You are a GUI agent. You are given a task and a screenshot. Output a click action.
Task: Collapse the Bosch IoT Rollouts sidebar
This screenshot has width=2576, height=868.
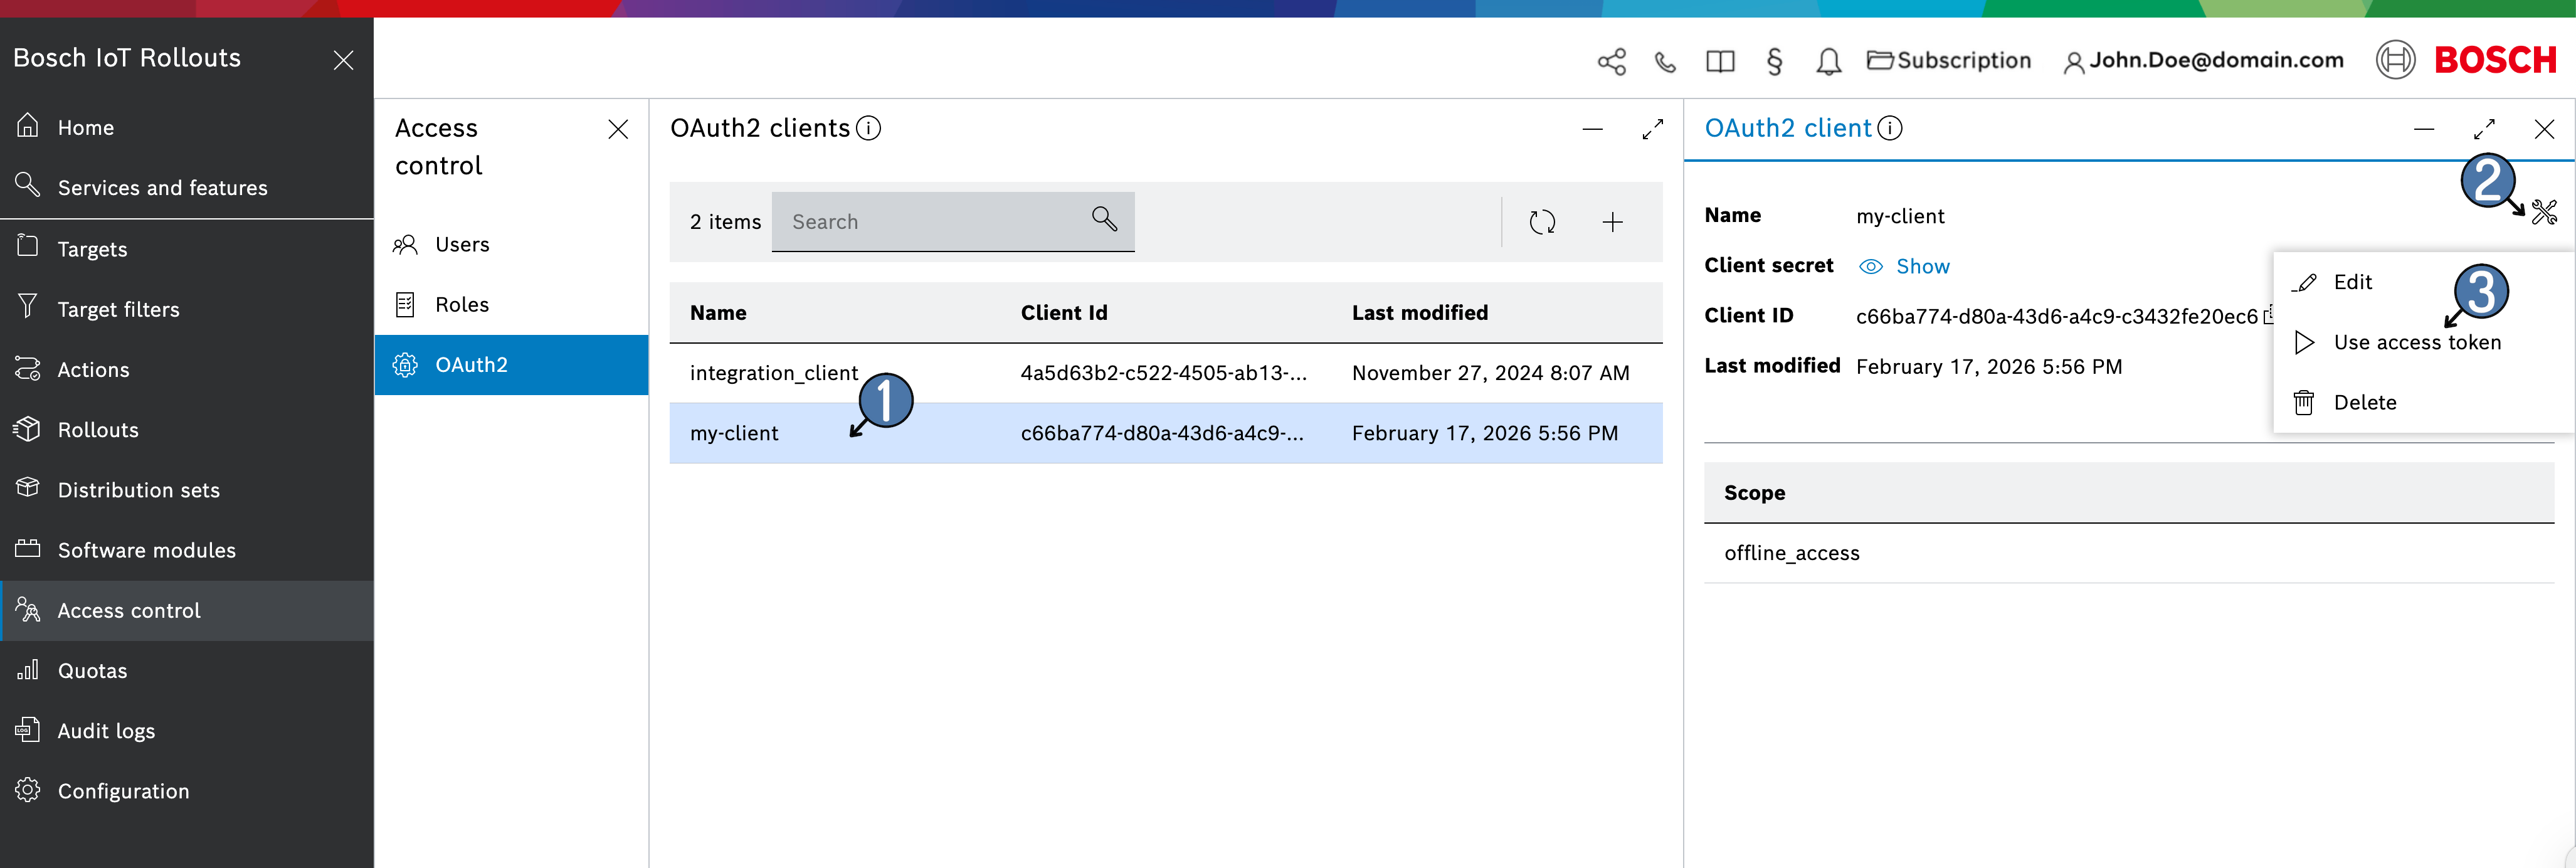click(x=343, y=60)
